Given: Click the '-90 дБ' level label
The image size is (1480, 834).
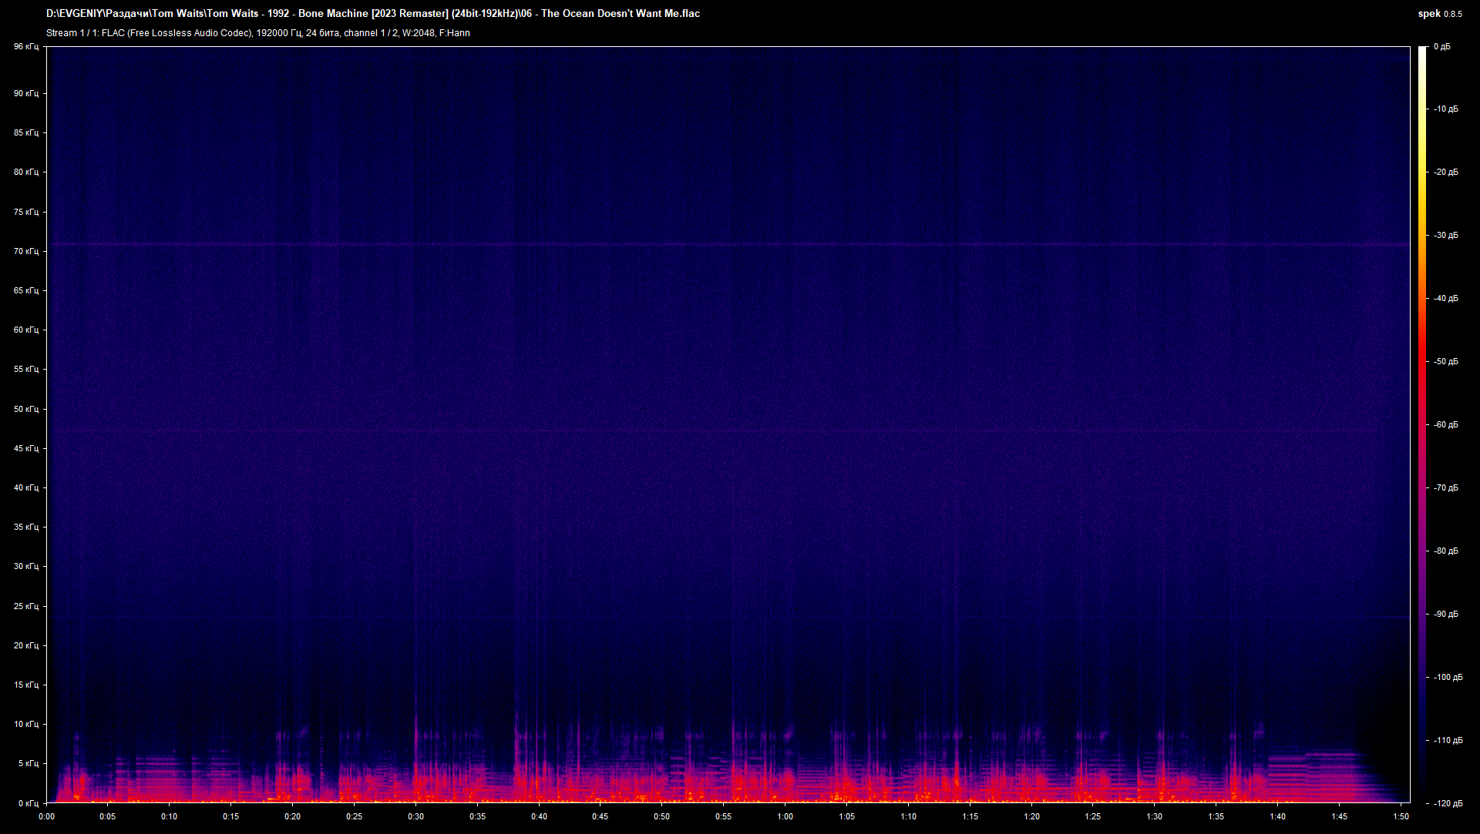Looking at the screenshot, I should pos(1446,615).
